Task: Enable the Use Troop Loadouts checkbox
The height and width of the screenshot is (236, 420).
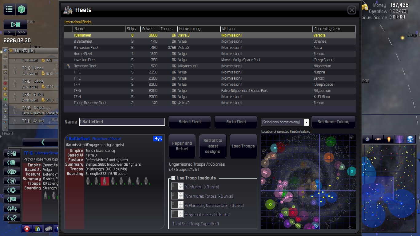Action: 173,178
